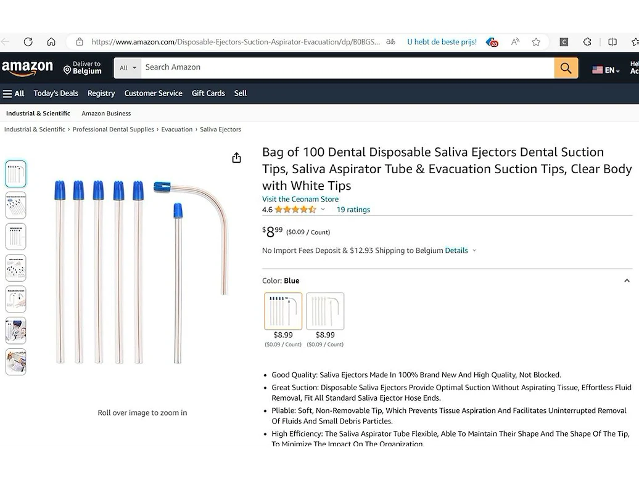Click the share icon above product image
This screenshot has height=479, width=639.
(x=236, y=158)
